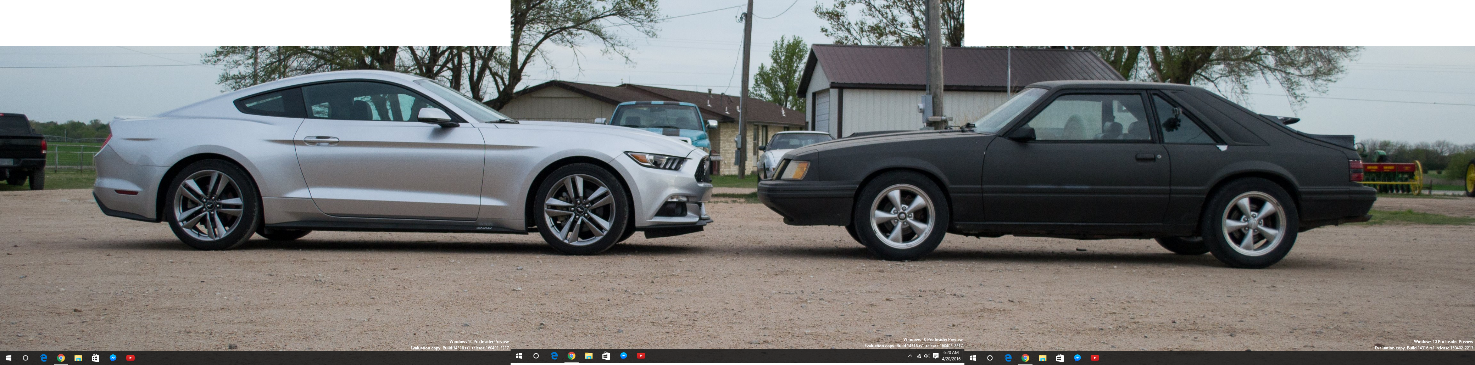Open the clock showing 6:20 AM 4/20/2016
Image resolution: width=1475 pixels, height=365 pixels.
[x=951, y=356]
